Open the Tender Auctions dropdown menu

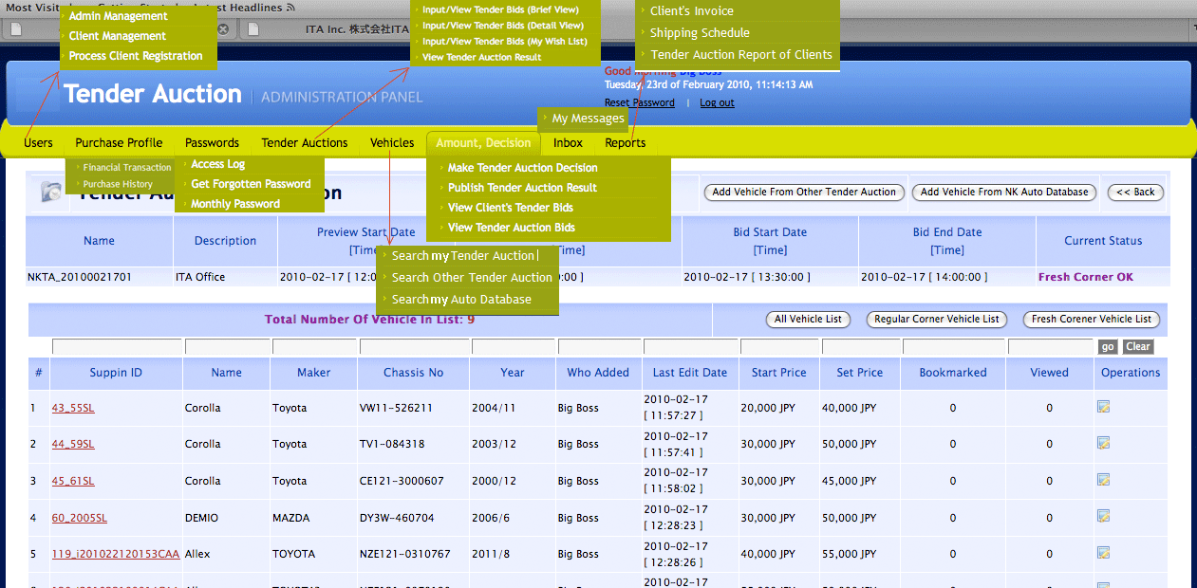click(304, 143)
